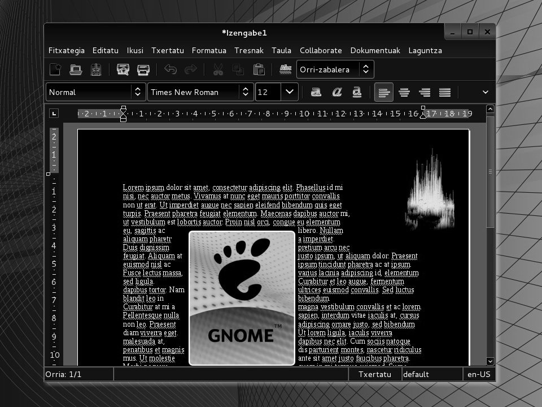
Task: Open the Editatu menu
Action: point(106,50)
